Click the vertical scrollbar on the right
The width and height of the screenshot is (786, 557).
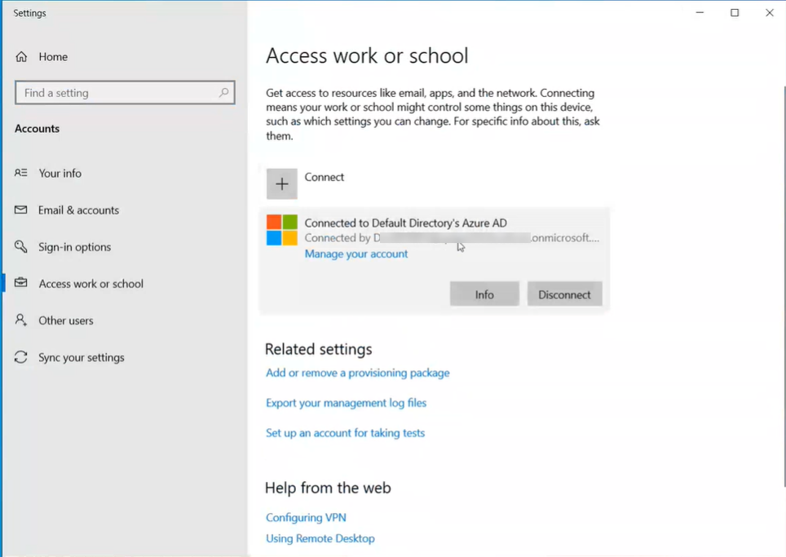(784, 285)
